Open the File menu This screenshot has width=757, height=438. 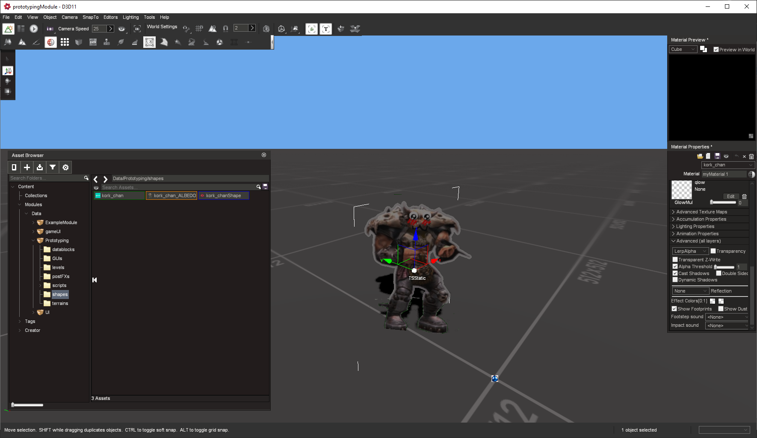click(6, 17)
